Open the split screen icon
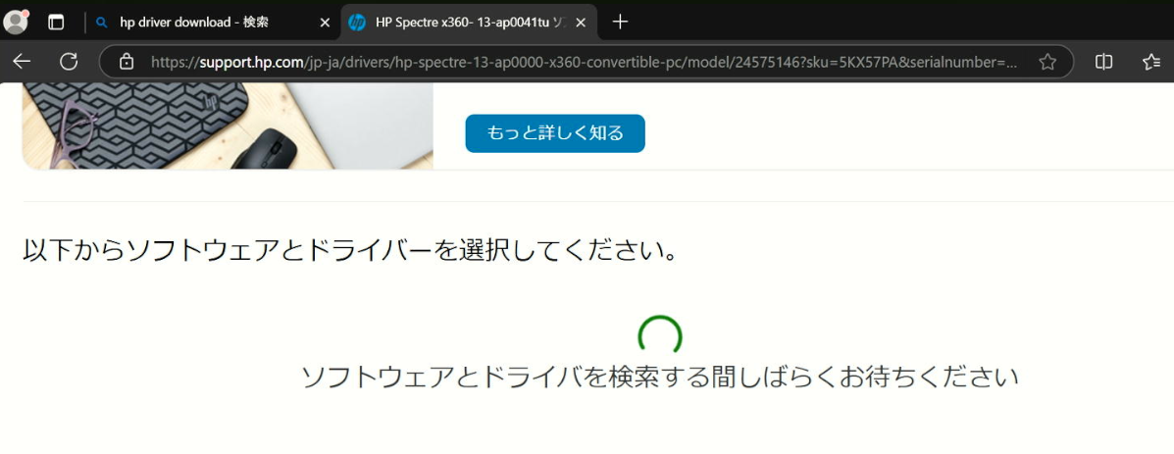 (x=1103, y=62)
